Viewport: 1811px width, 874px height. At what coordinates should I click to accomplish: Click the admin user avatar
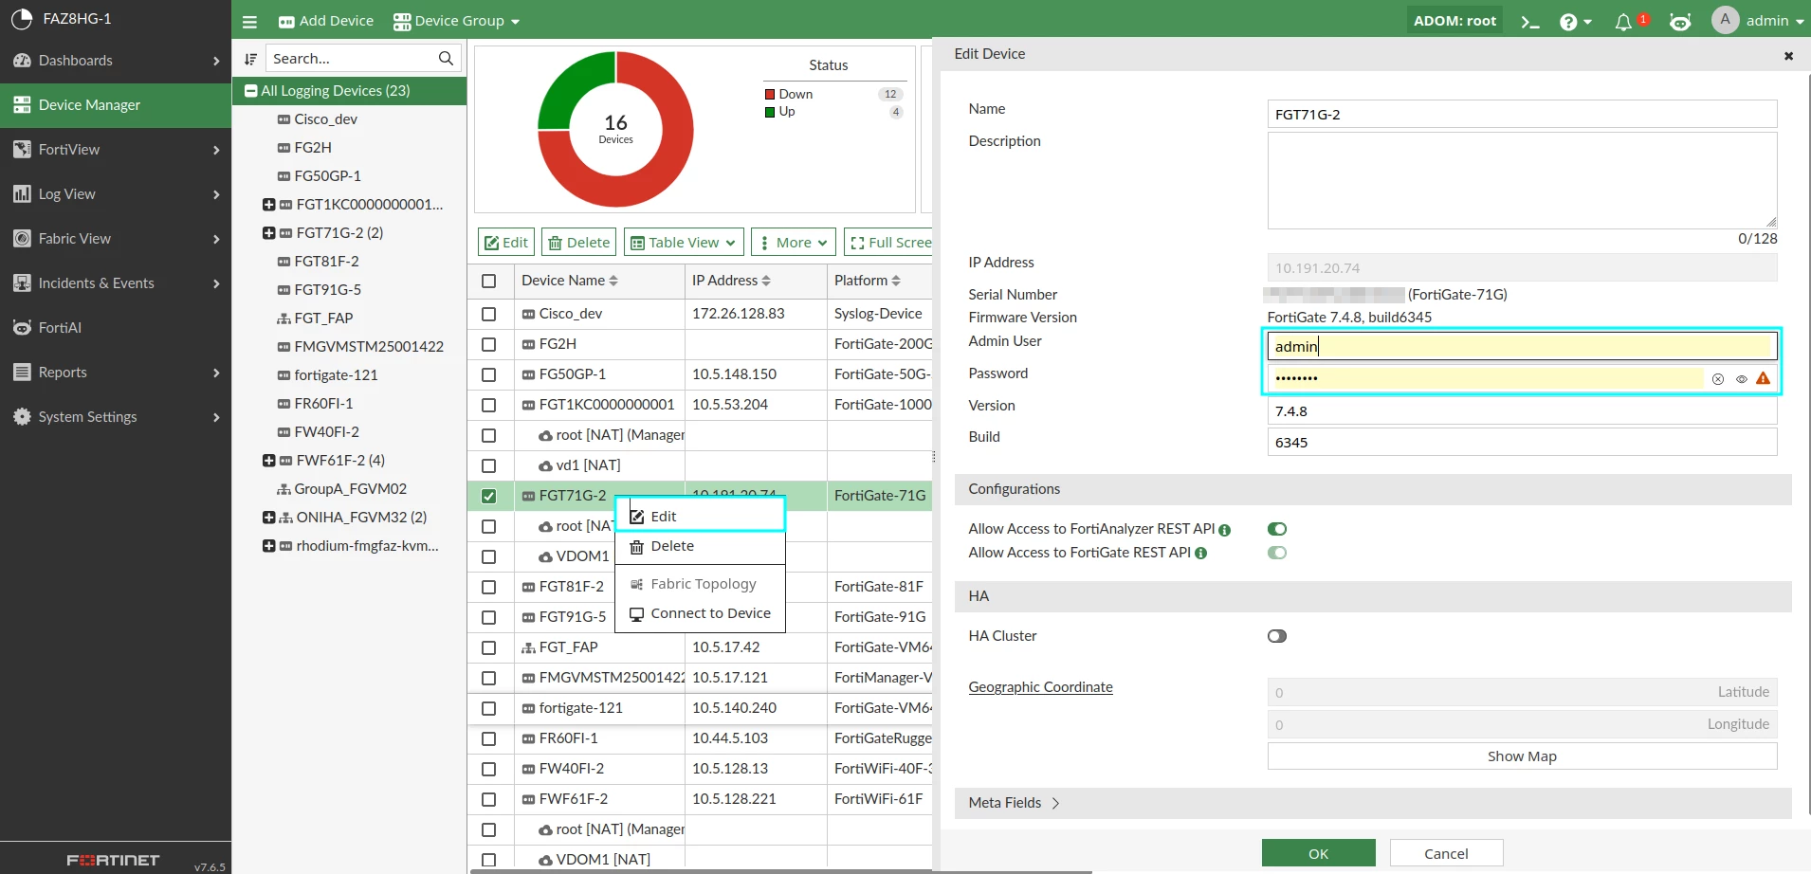point(1725,20)
